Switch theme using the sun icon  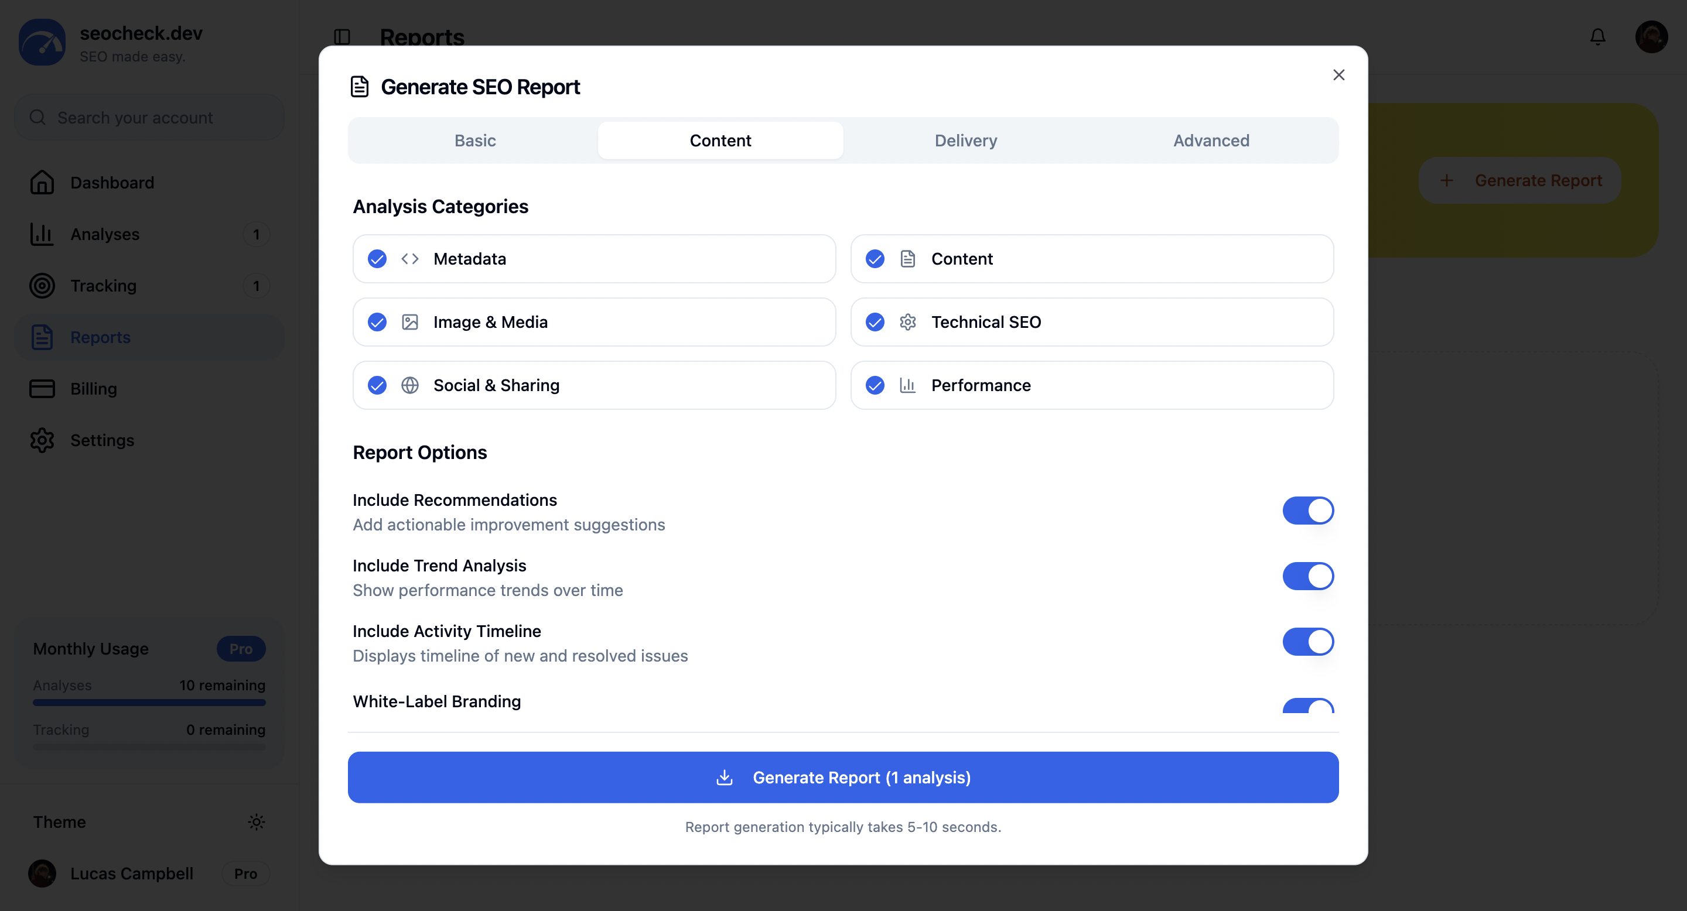(257, 822)
